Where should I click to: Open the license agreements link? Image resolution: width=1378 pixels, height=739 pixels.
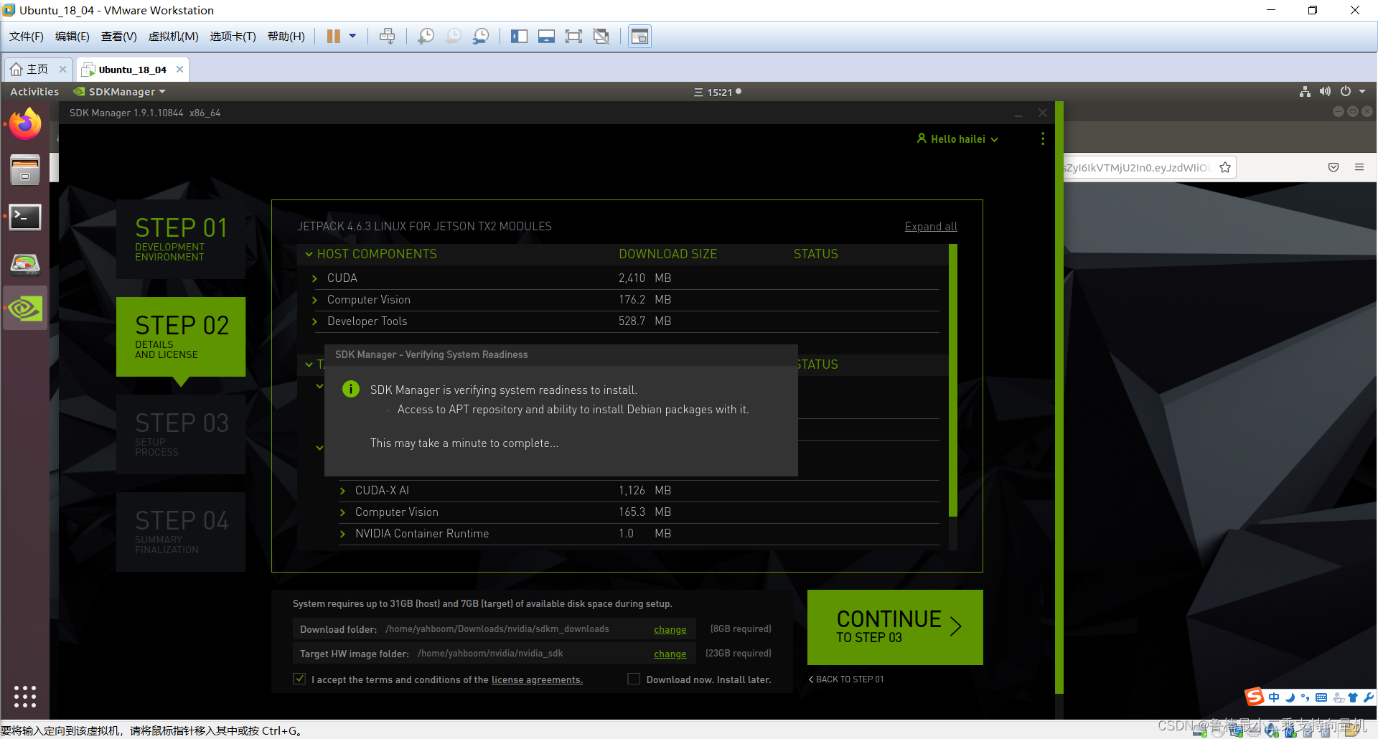tap(537, 680)
